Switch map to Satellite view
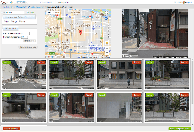Viewport: 194px width, 132px height. point(57,13)
